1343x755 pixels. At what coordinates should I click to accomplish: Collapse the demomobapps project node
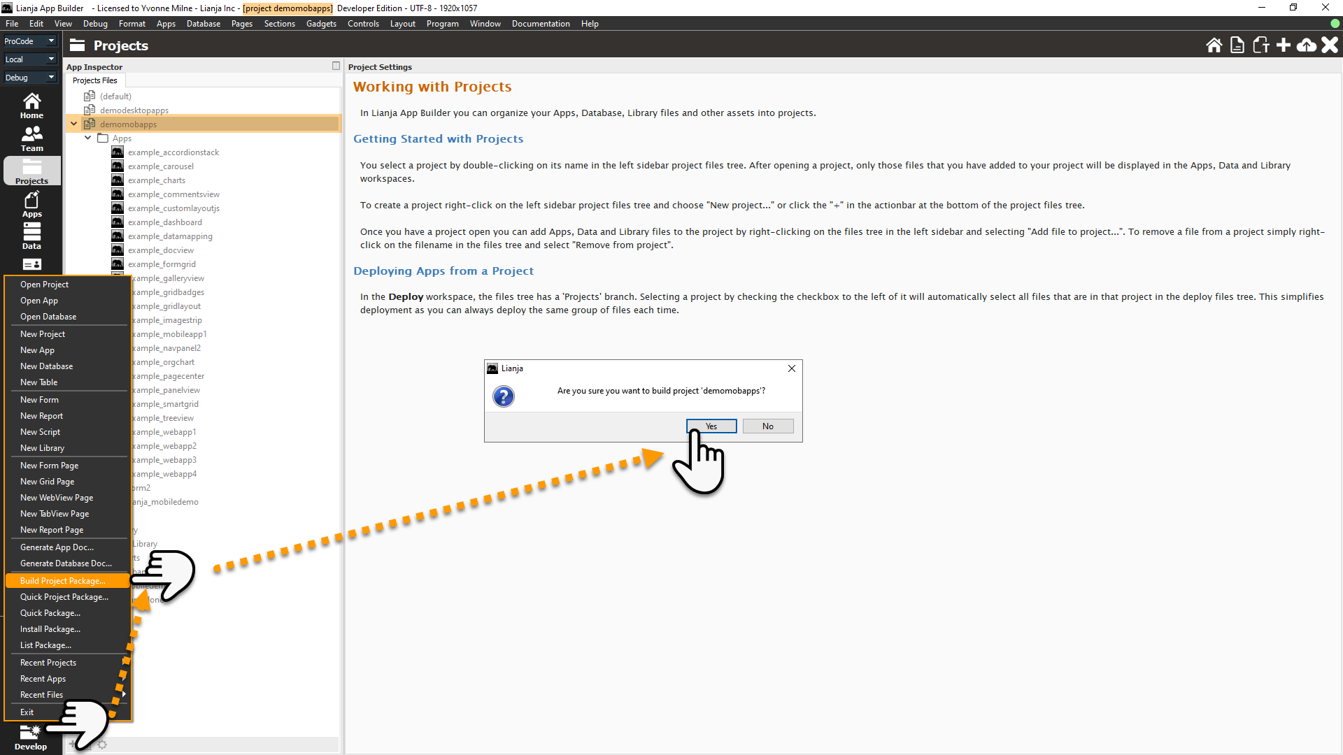click(x=74, y=124)
